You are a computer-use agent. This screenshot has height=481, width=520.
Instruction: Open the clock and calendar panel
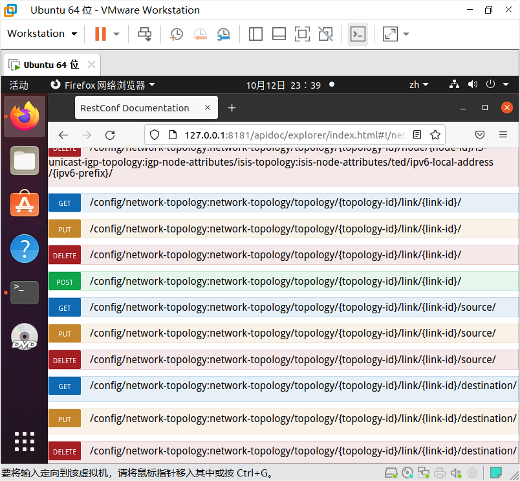(283, 85)
